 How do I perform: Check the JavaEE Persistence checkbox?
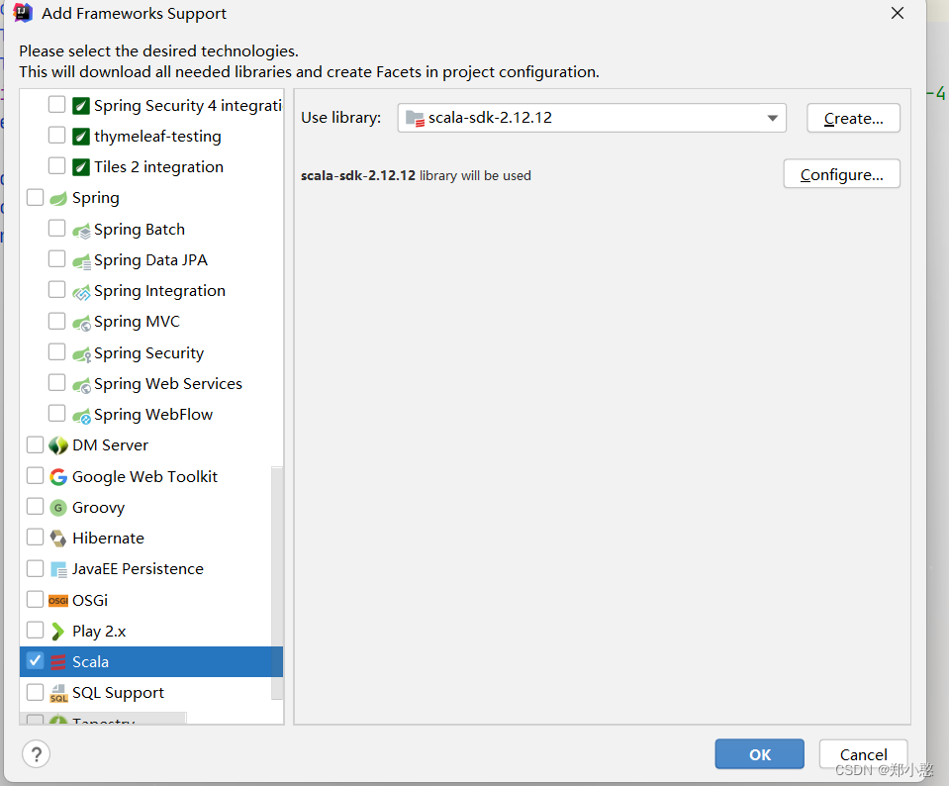(35, 568)
